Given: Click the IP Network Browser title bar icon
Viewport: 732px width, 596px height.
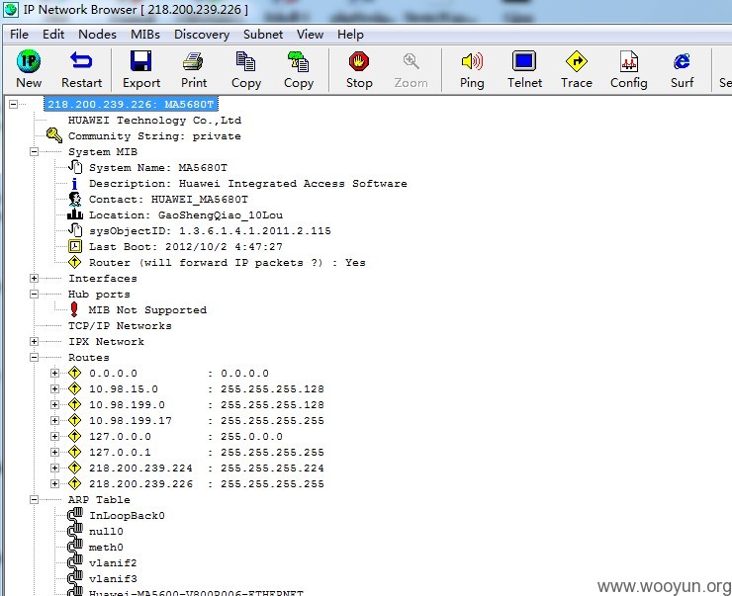Looking at the screenshot, I should [x=11, y=9].
